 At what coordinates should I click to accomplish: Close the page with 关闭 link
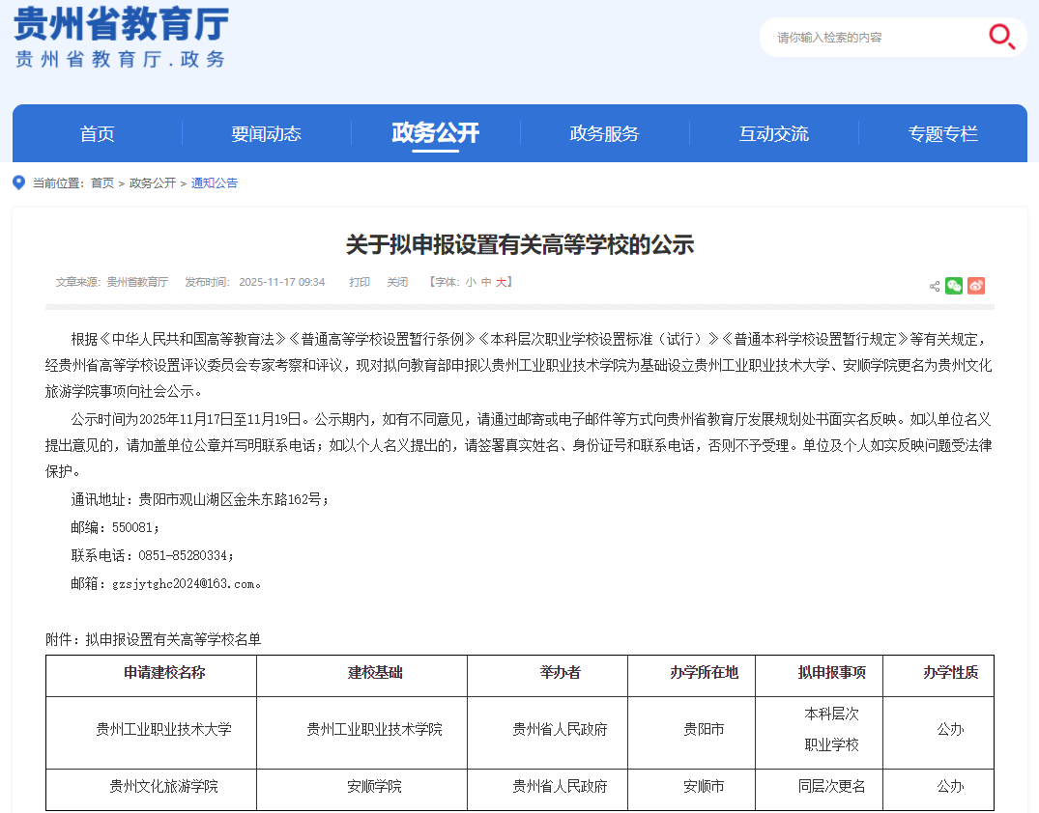pos(397,282)
